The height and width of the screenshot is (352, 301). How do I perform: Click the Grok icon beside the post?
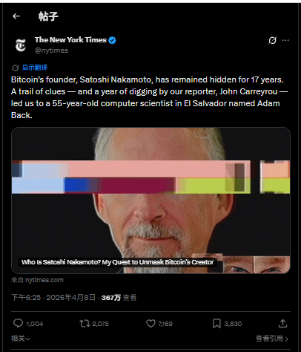click(x=272, y=40)
